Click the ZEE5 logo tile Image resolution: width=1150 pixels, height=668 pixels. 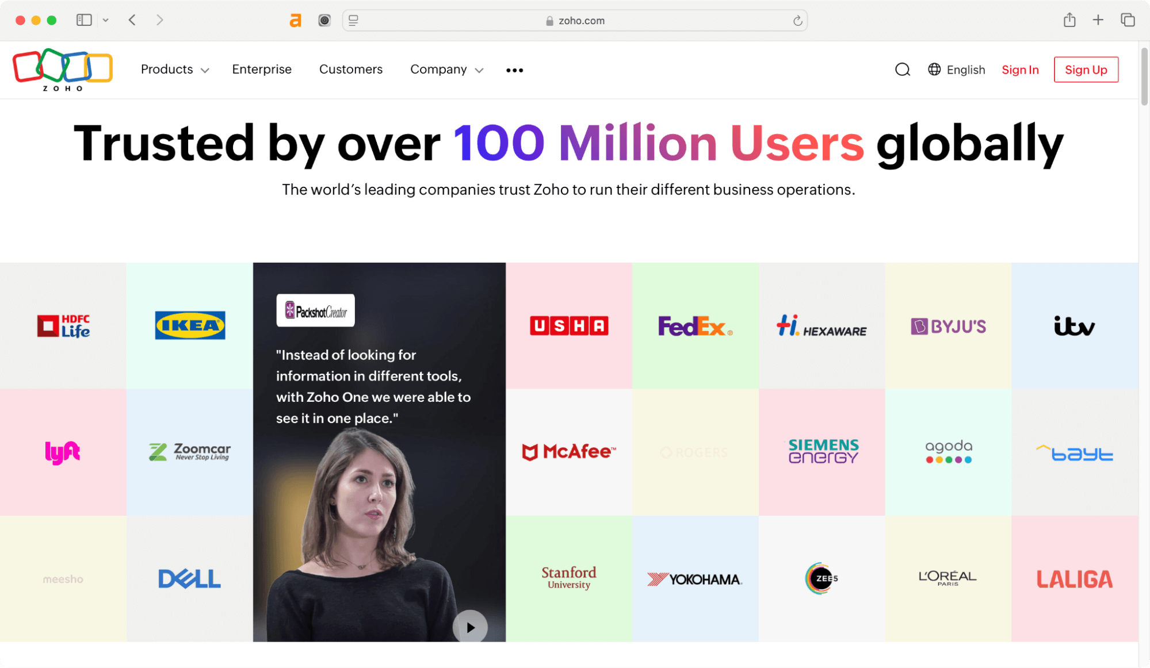tap(822, 579)
